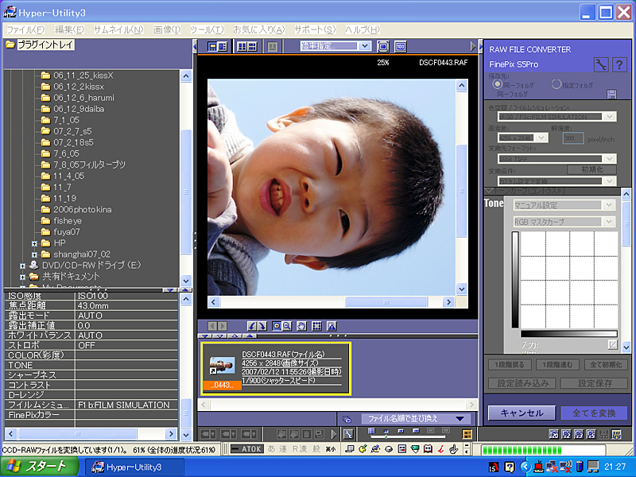Select the hand pan tool below the preview
Image resolution: width=636 pixels, height=477 pixels.
[x=301, y=326]
